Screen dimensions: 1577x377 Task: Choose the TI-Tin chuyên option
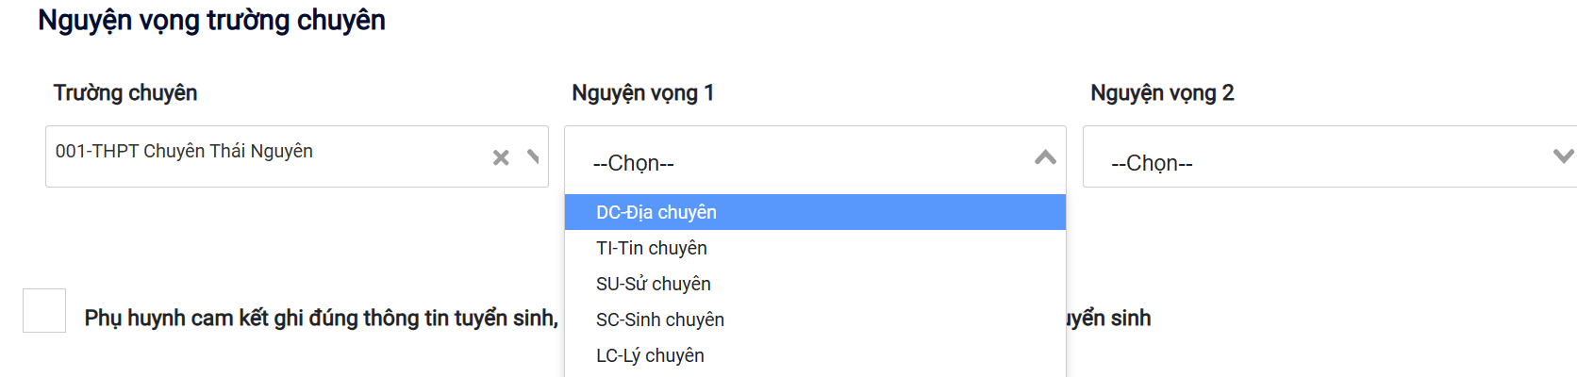pos(652,249)
